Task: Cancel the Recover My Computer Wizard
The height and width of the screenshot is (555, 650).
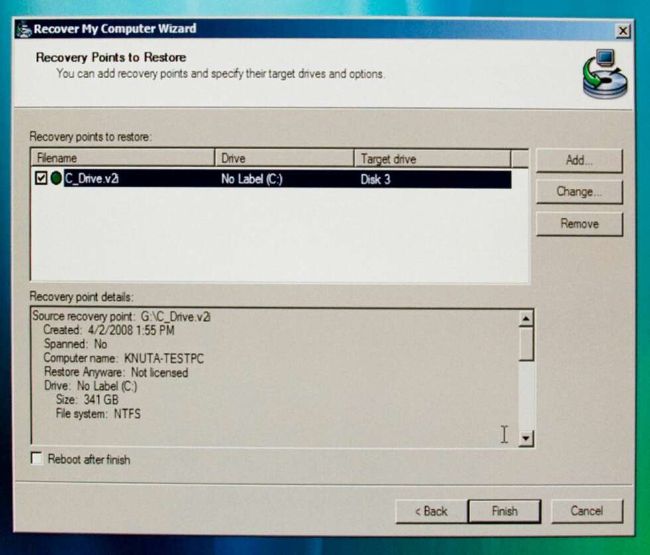Action: click(x=586, y=511)
